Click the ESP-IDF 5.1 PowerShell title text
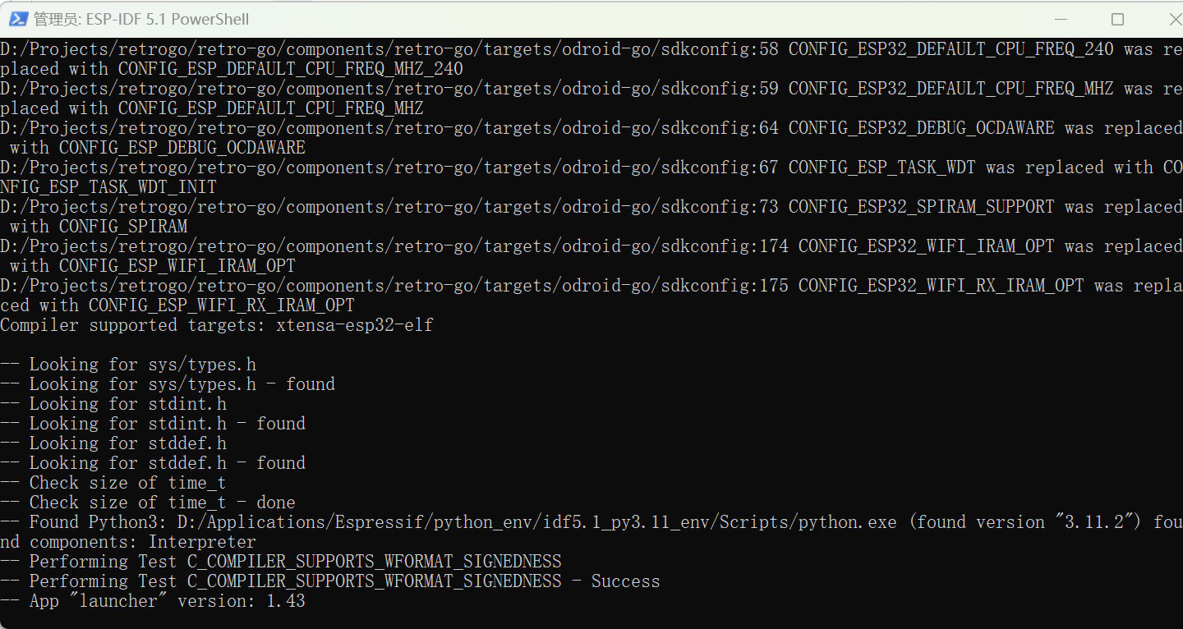Image resolution: width=1183 pixels, height=629 pixels. [141, 19]
